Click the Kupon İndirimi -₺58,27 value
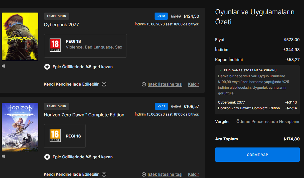The height and width of the screenshot is (178, 304). pos(292,60)
